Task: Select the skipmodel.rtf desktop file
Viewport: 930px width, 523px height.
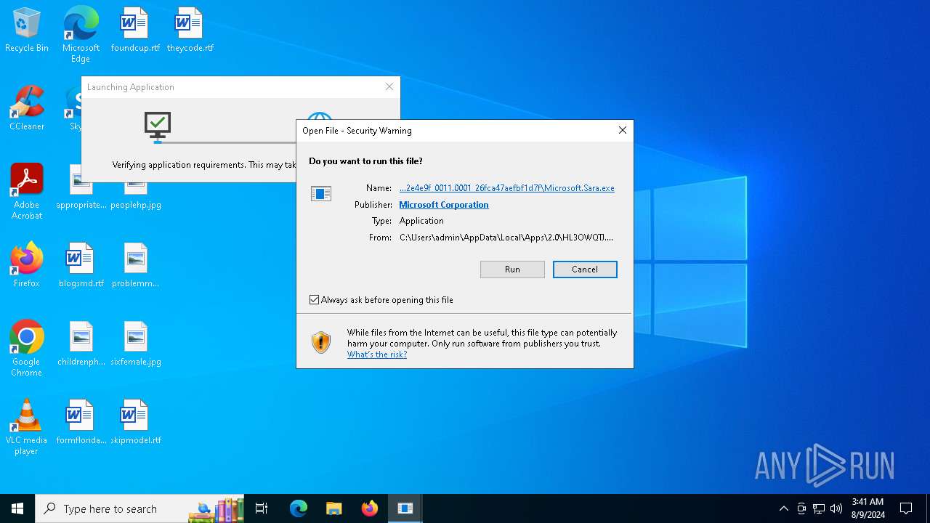Action: pyautogui.click(x=135, y=423)
